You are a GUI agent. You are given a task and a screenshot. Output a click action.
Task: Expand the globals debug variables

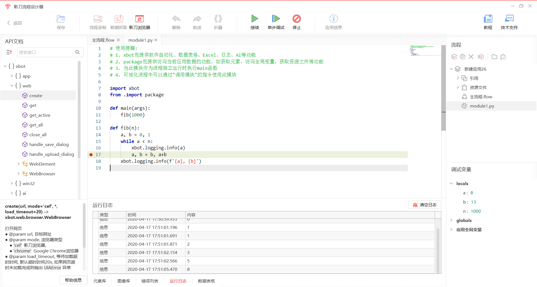pyautogui.click(x=451, y=220)
